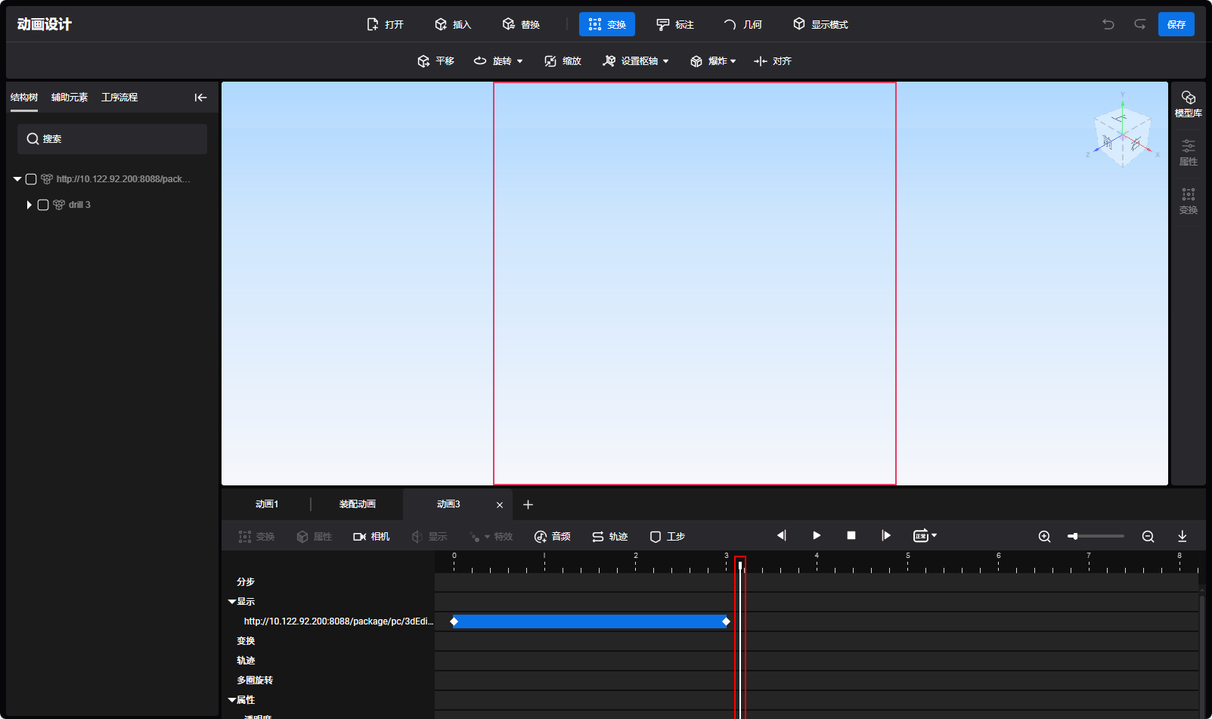Open the 辅助元素 tab
Viewport: 1212px width, 719px height.
70,98
